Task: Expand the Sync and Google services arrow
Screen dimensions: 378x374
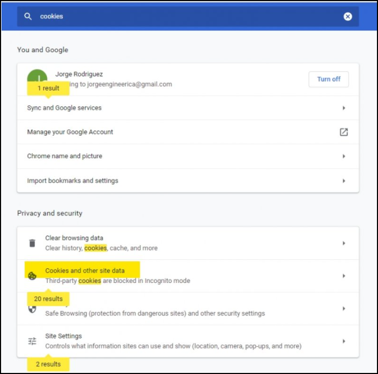Action: click(x=344, y=108)
